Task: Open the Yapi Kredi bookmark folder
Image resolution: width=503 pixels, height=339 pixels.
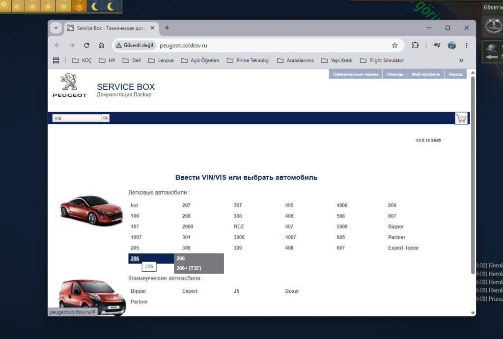Action: point(336,60)
